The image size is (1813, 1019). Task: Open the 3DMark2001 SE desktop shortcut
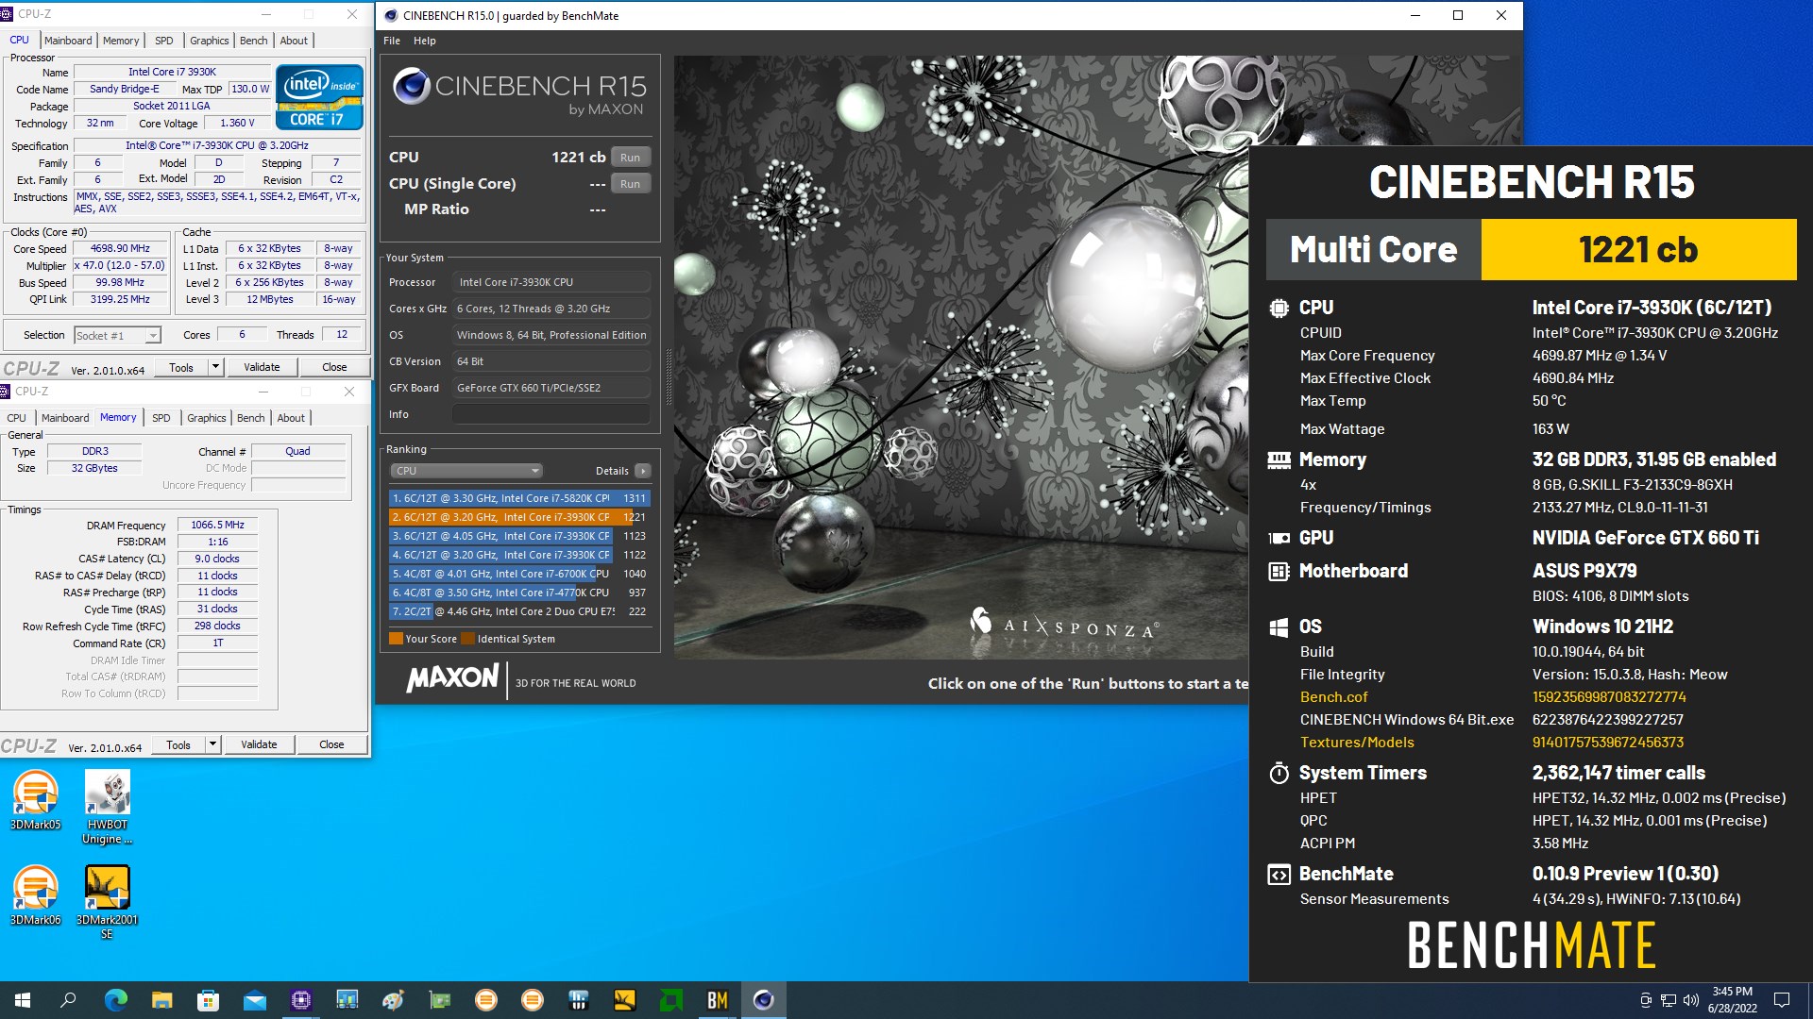click(107, 902)
